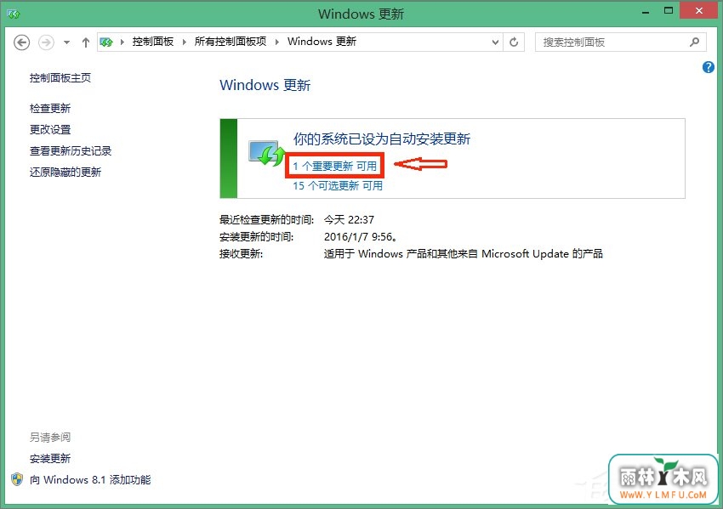
Task: Click 还原隐藏的更新 link
Action: (65, 172)
